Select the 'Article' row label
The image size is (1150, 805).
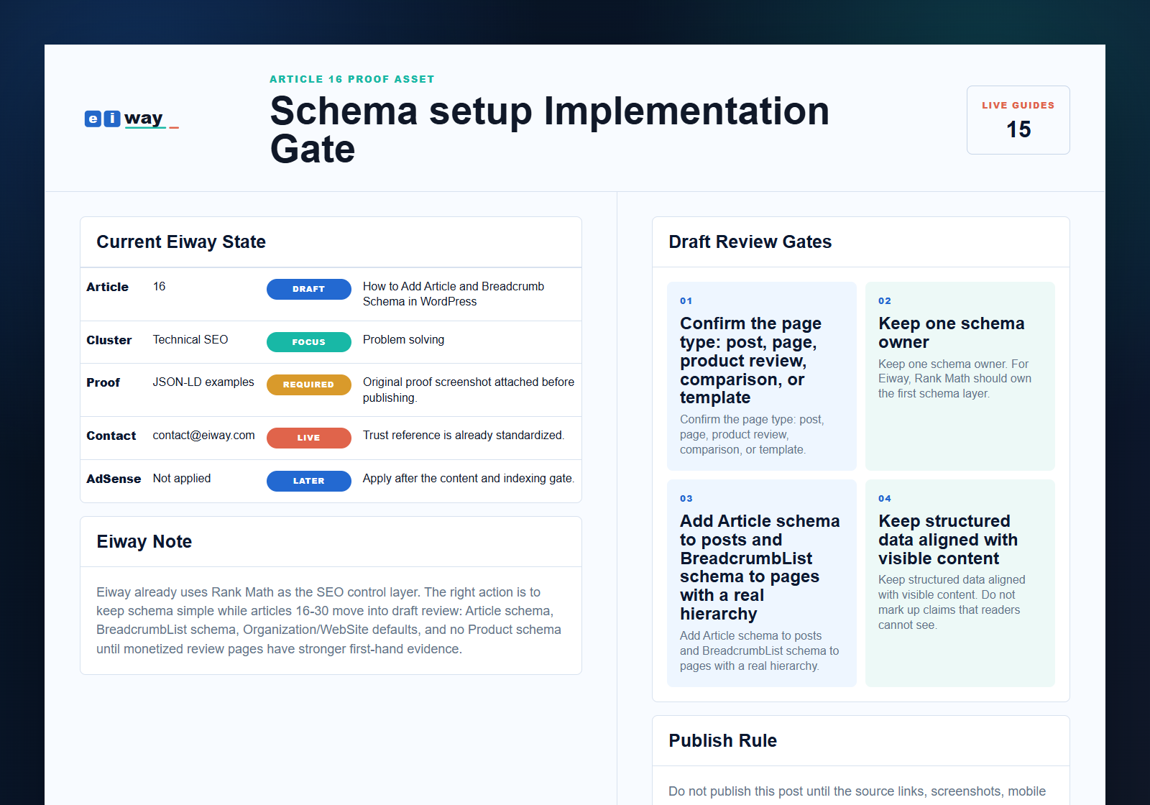coord(107,287)
